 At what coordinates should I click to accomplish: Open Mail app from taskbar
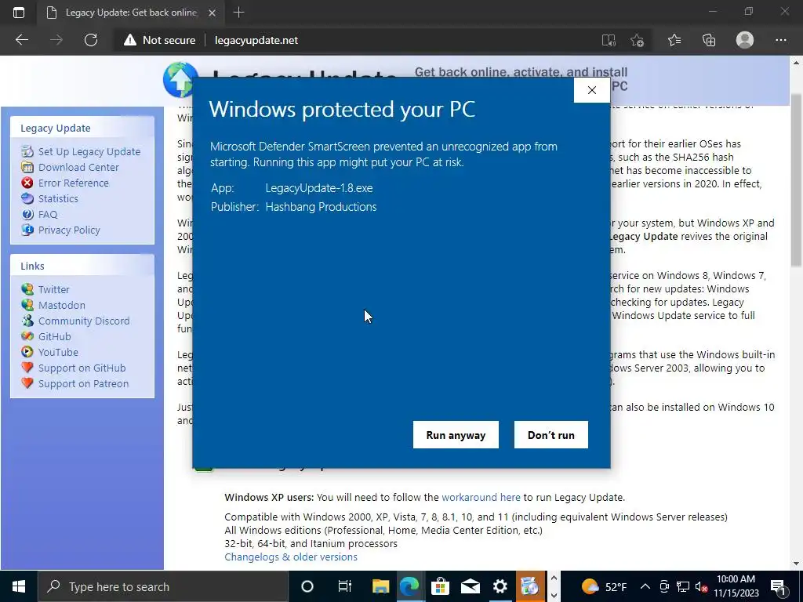coord(471,586)
